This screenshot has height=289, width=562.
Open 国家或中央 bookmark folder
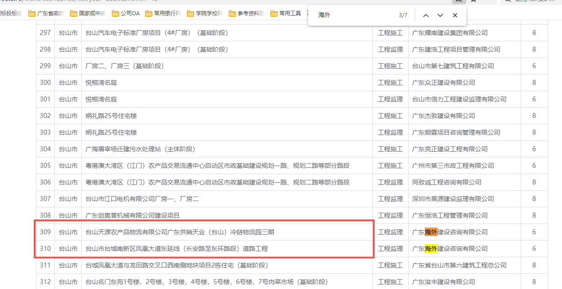[x=88, y=13]
